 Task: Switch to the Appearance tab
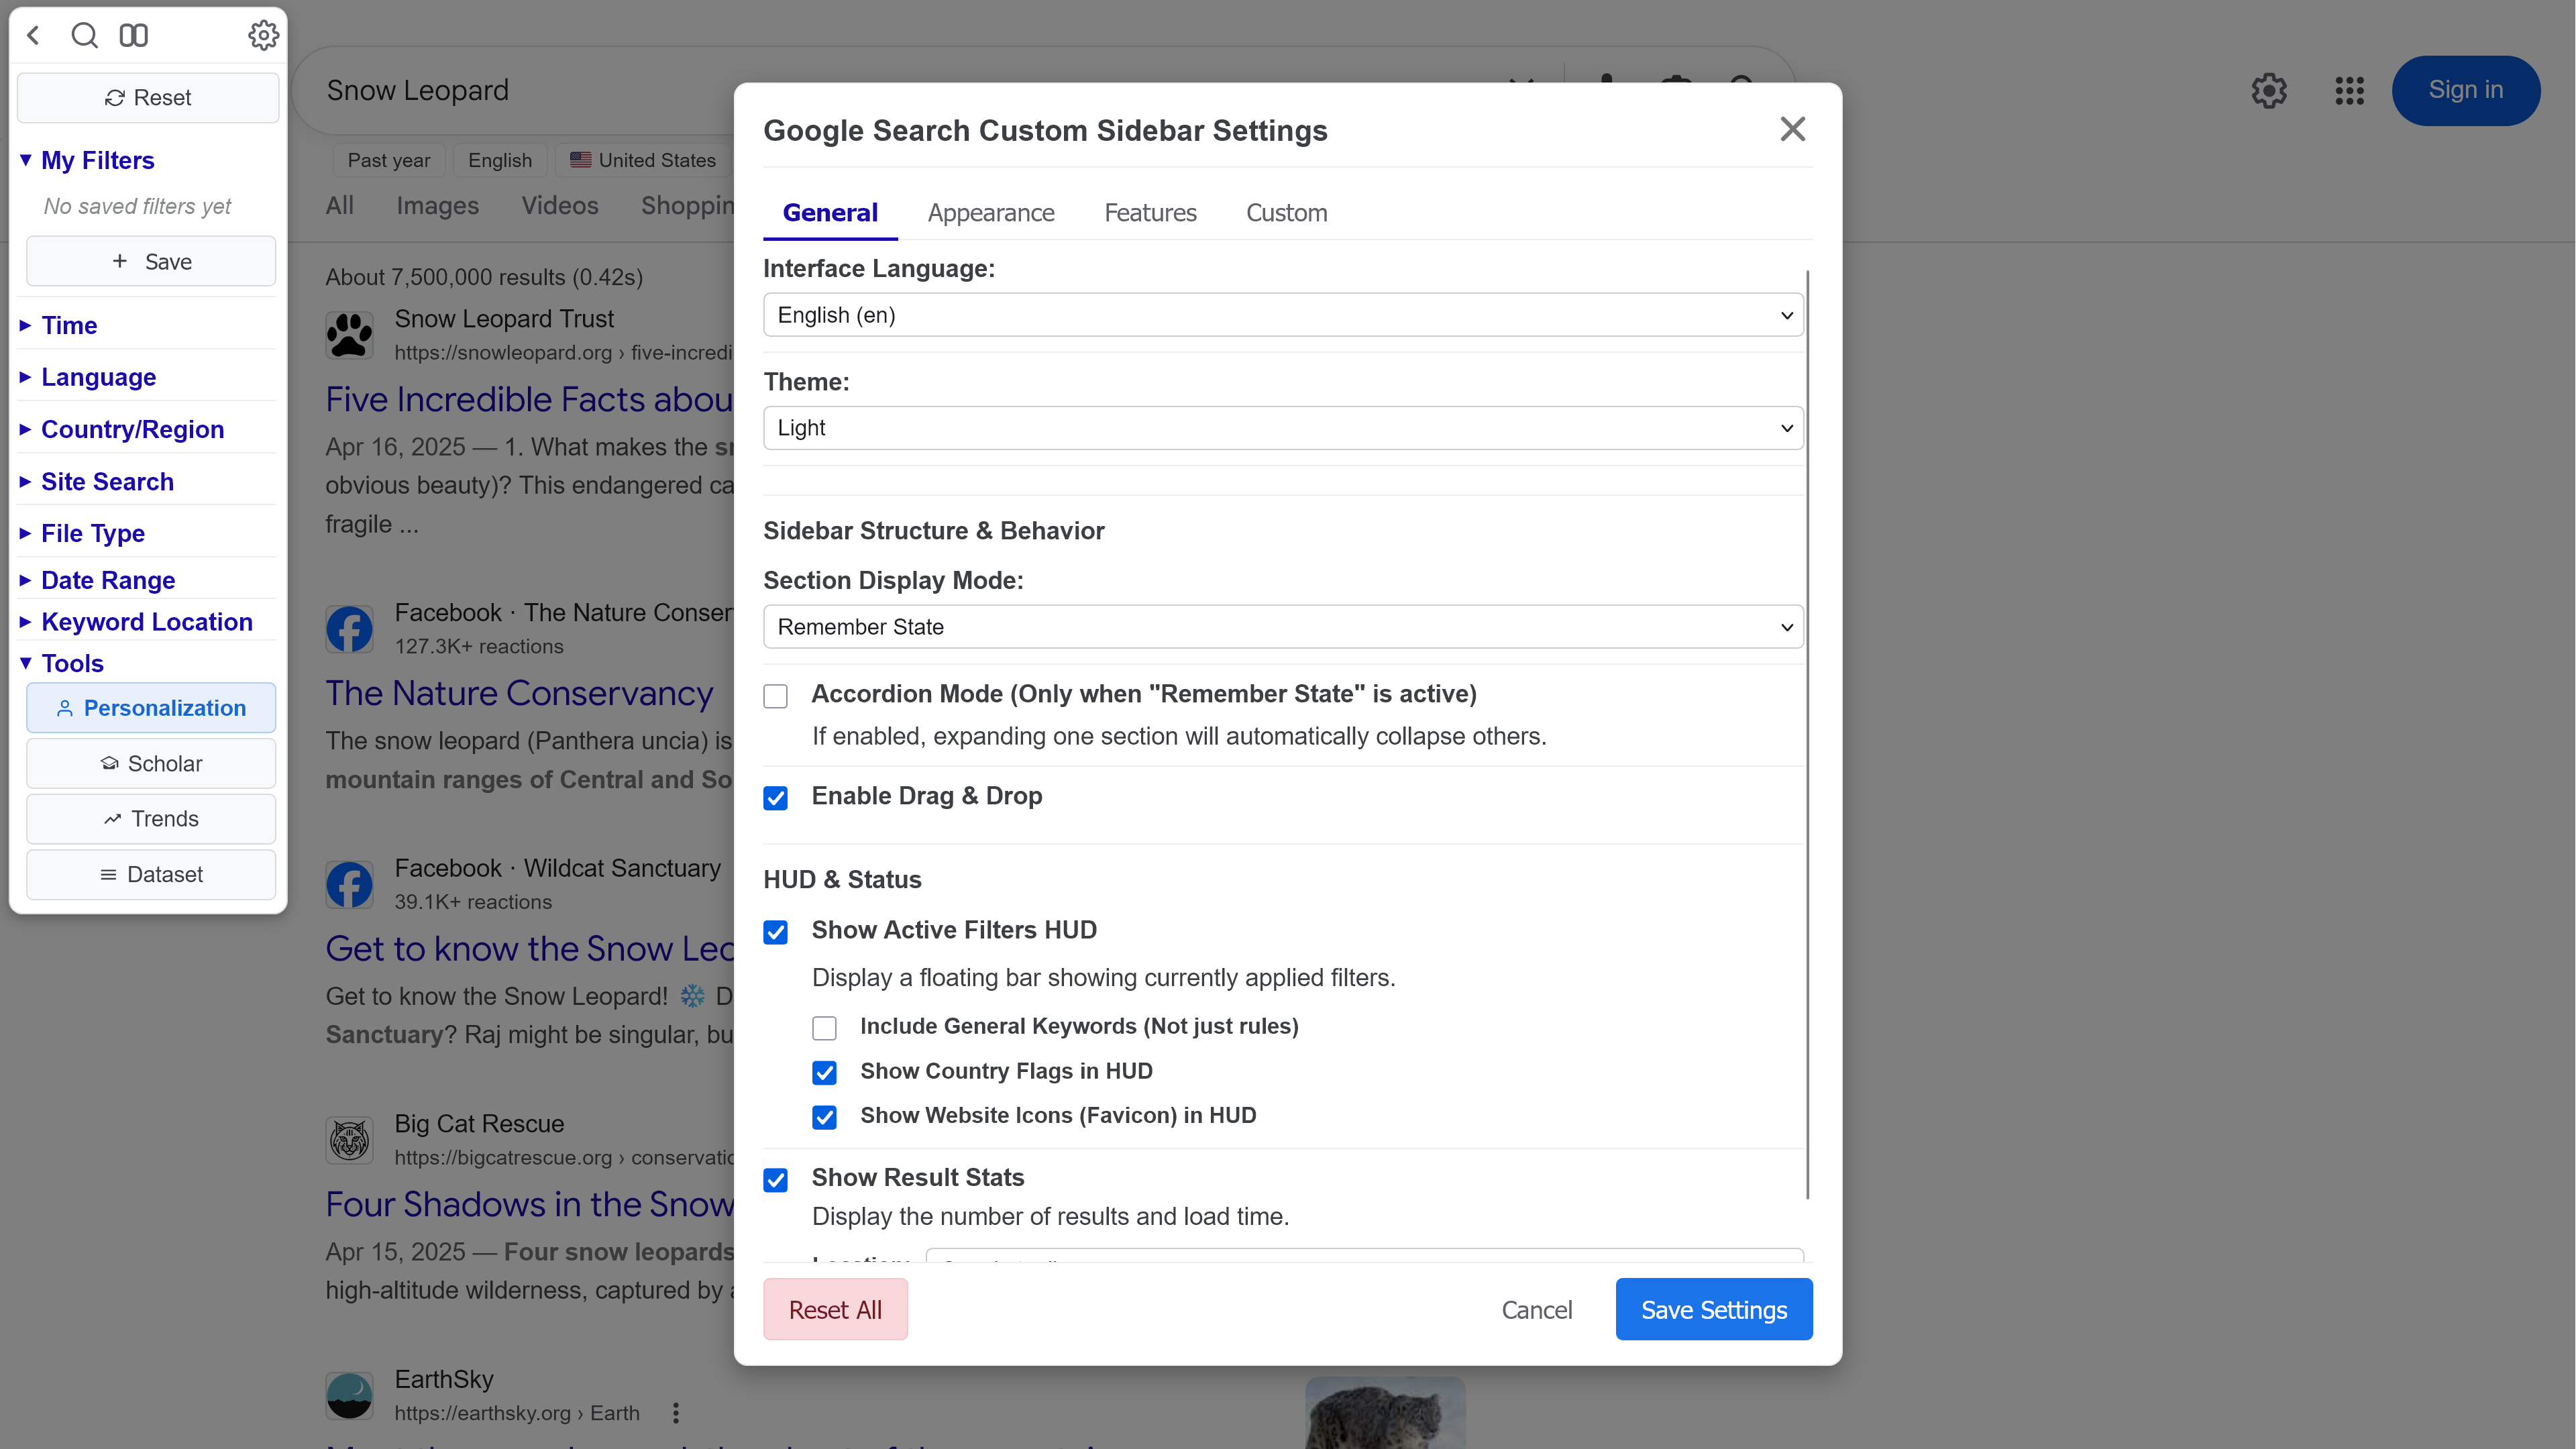pos(991,213)
